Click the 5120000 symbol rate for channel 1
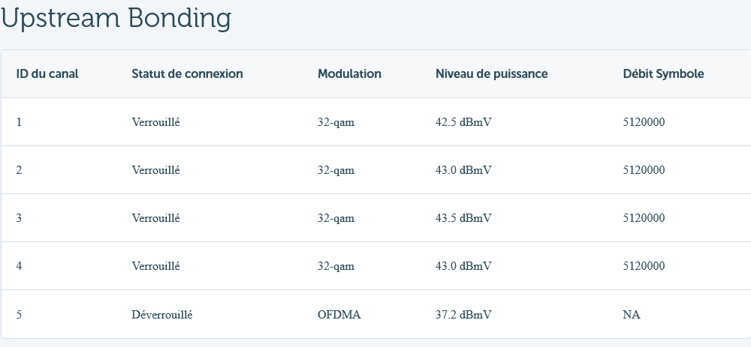 point(644,122)
